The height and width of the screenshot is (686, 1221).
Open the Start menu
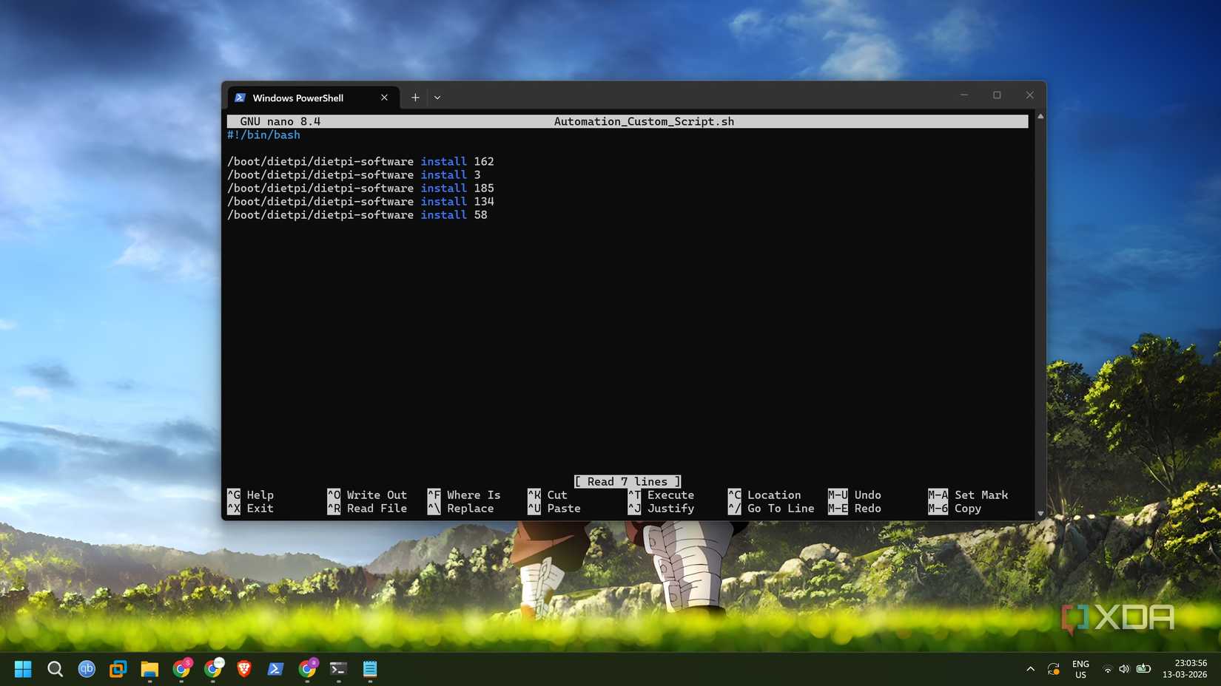click(x=23, y=669)
